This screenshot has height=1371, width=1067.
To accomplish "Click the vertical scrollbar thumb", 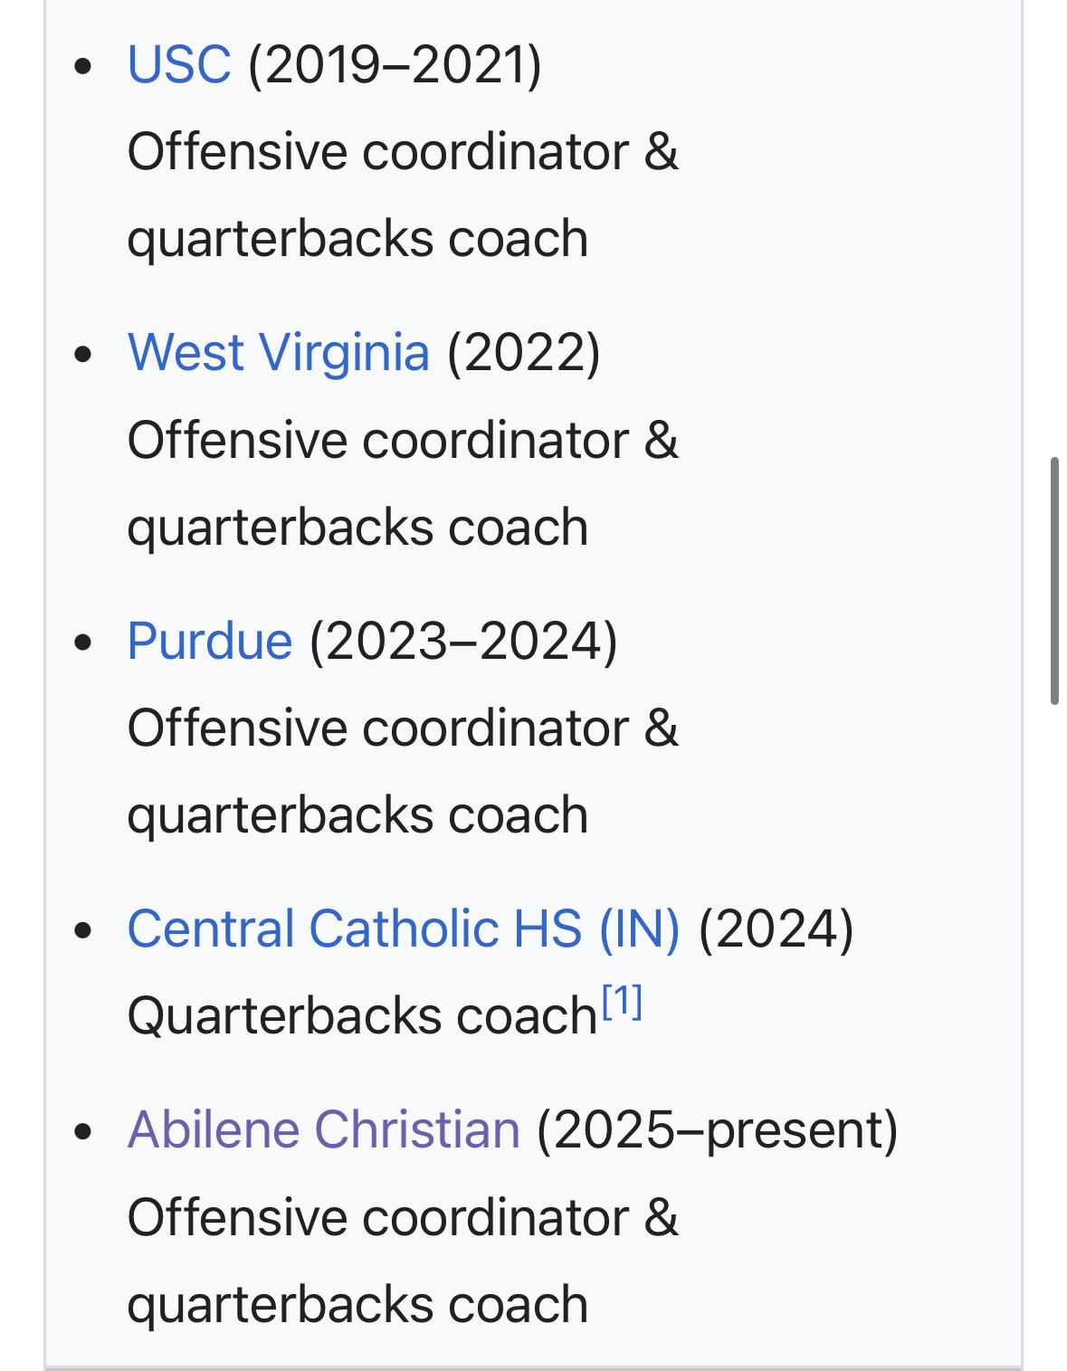I will tap(1054, 581).
